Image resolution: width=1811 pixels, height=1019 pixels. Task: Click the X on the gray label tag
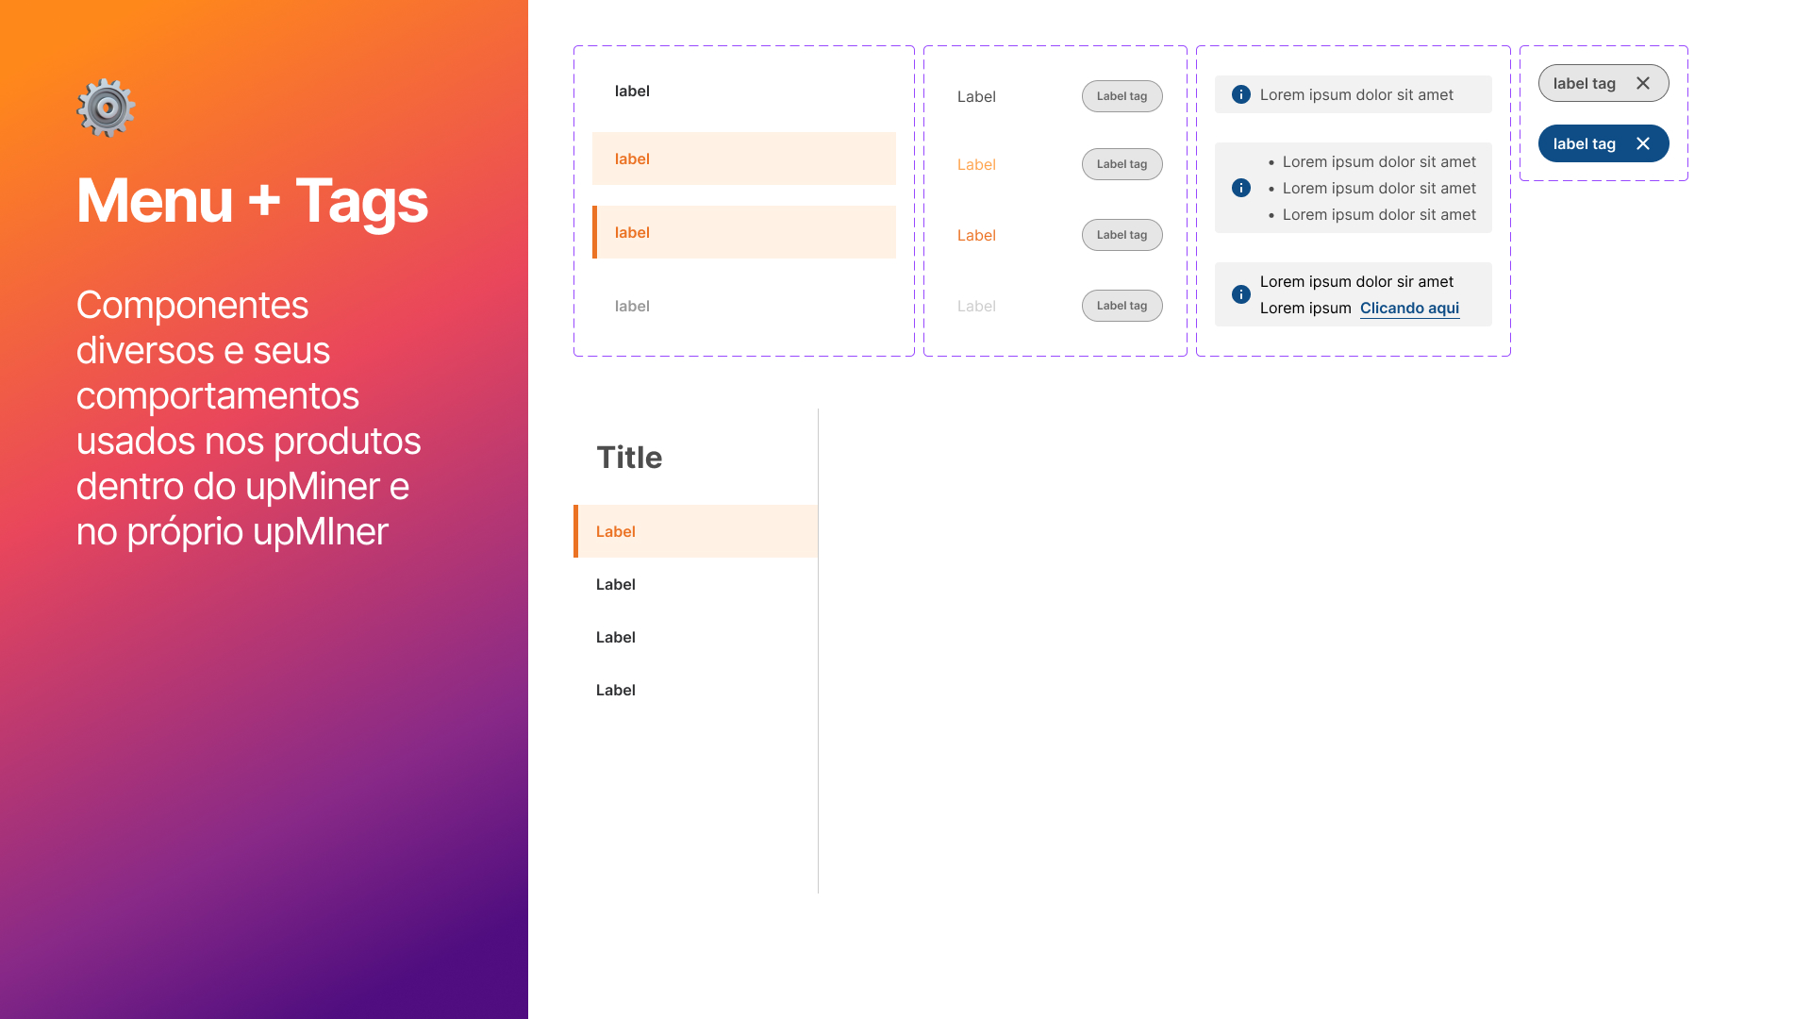tap(1642, 83)
